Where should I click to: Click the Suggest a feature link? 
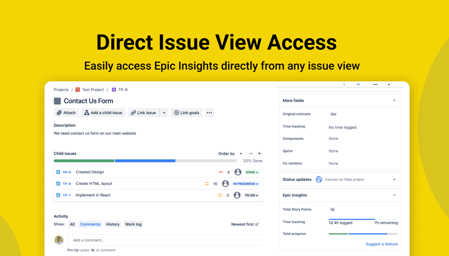381,244
